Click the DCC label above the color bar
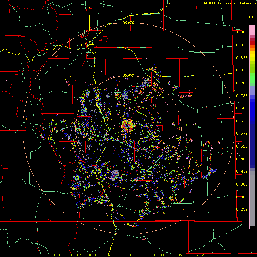 pos(251,17)
